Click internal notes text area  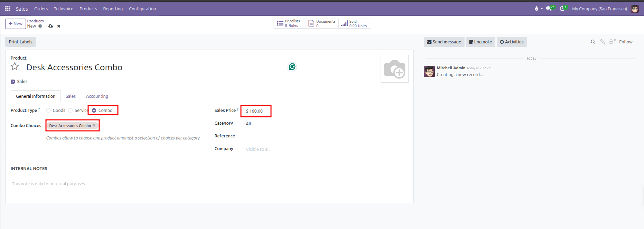click(209, 184)
